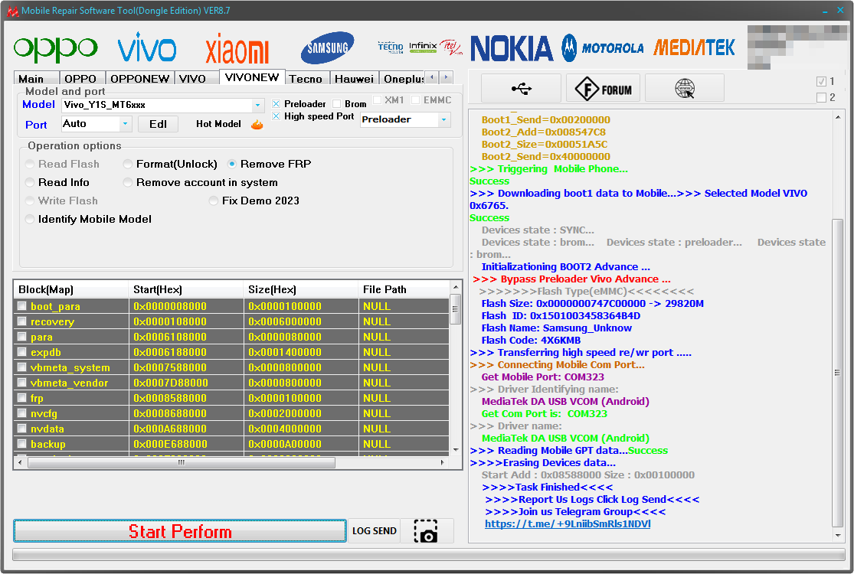
Task: Click the log panel vertical scrollbar
Action: pos(838,373)
